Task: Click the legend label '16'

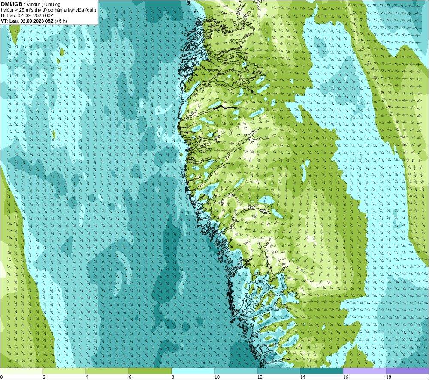Action: (345, 377)
